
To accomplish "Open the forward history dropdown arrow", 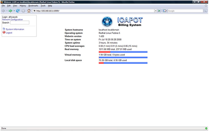I will tap(14, 11).
